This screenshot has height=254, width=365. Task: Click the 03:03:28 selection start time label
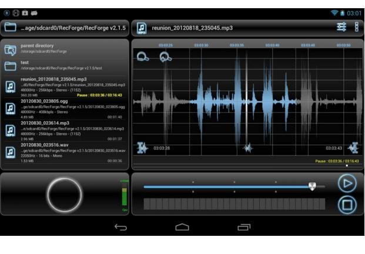tap(162, 148)
